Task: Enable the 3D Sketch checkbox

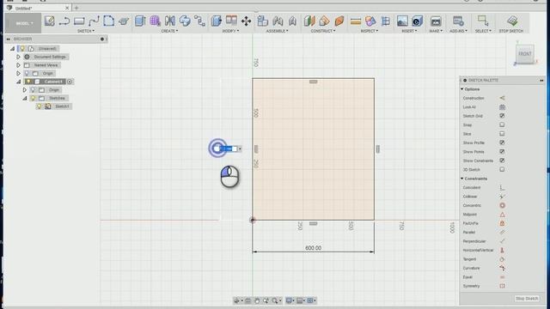Action: coord(502,170)
